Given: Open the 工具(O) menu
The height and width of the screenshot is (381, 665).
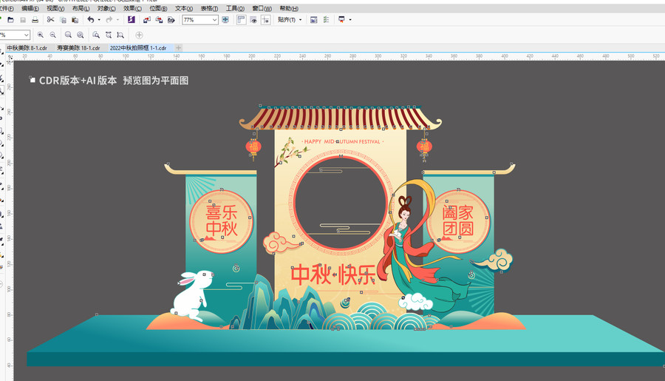Looking at the screenshot, I should 235,8.
